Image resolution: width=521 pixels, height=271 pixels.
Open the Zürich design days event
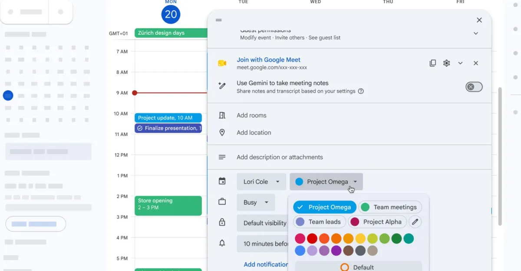click(171, 33)
